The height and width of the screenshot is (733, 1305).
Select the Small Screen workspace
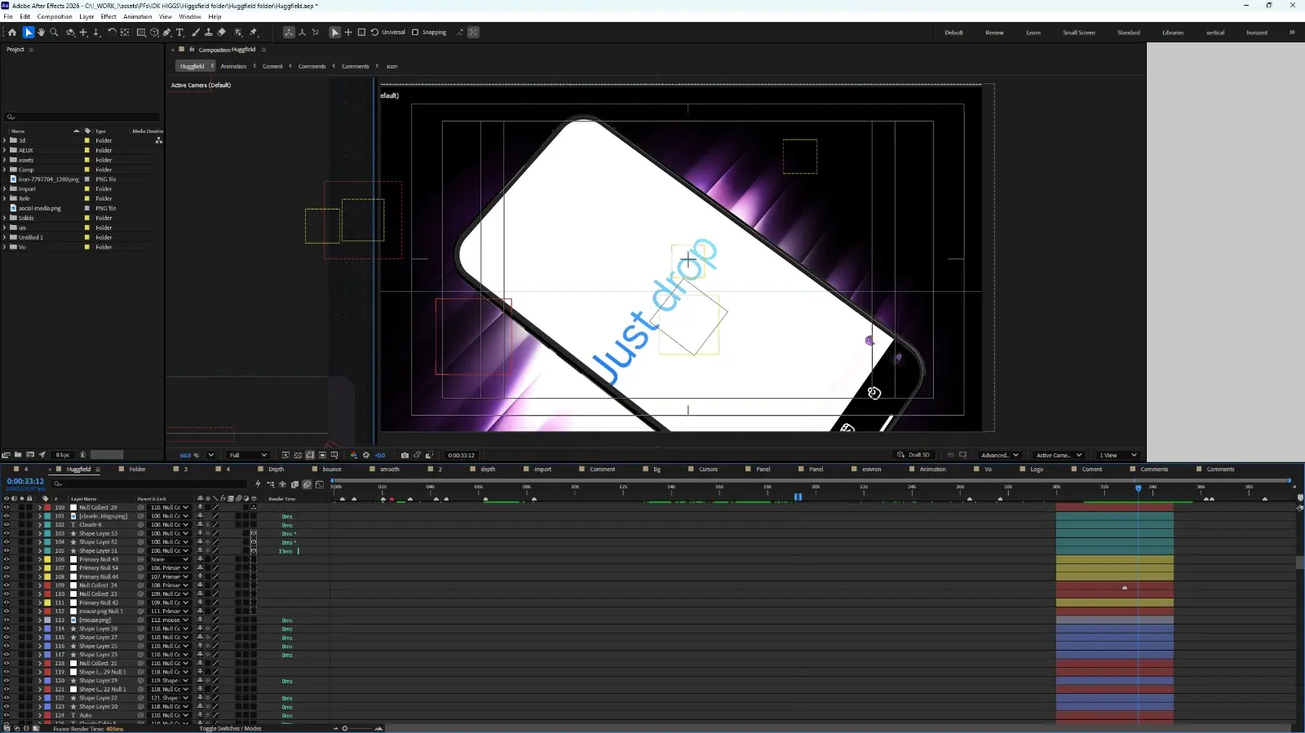click(x=1078, y=33)
